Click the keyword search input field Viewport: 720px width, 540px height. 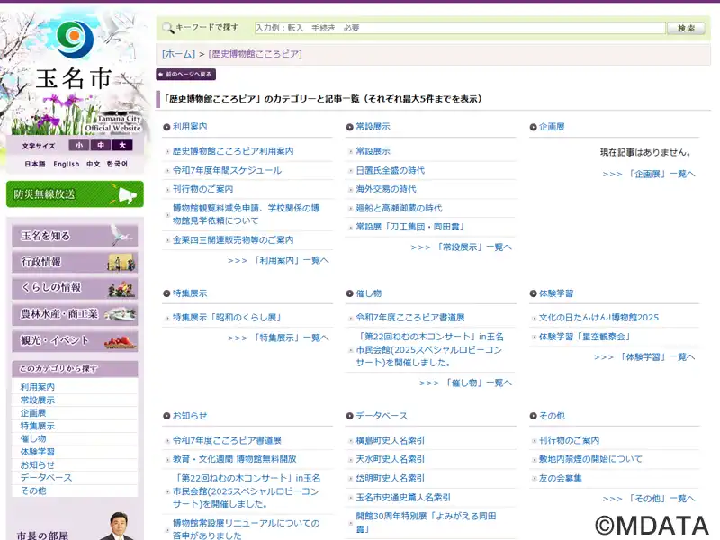[459, 28]
